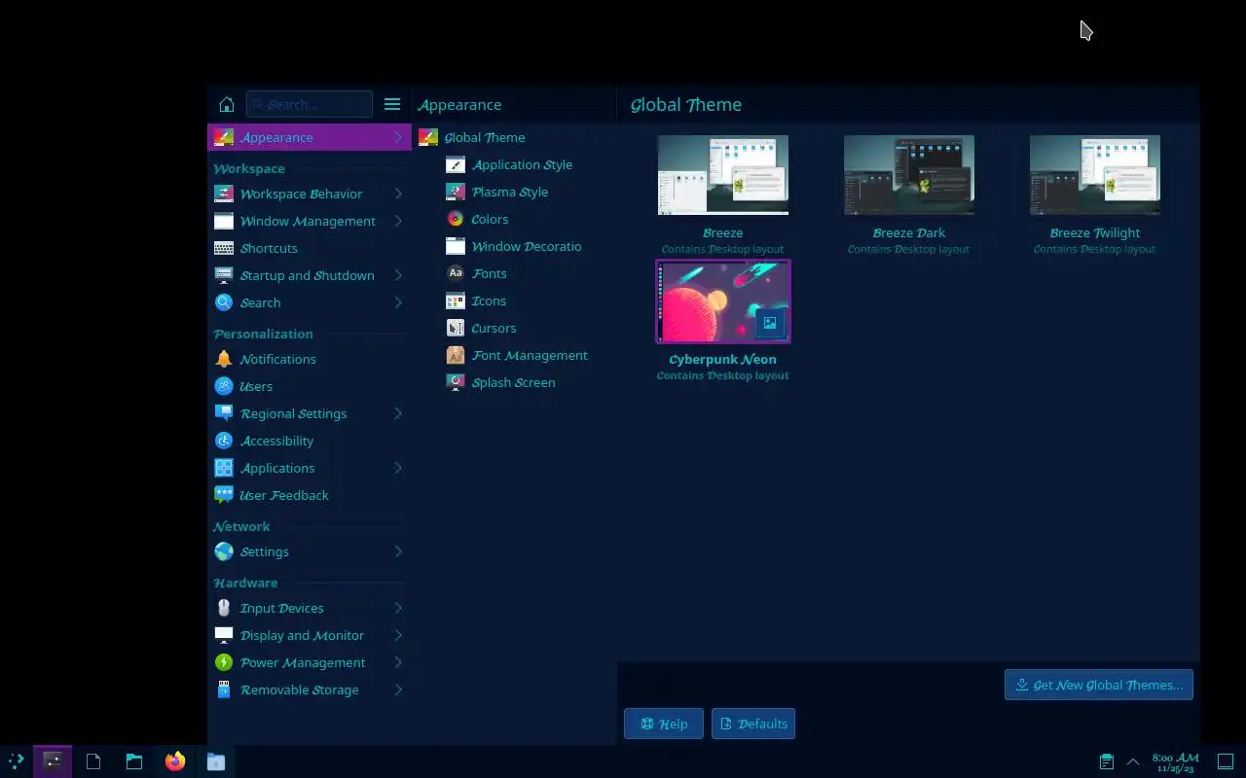Click the Splash Screen icon
The width and height of the screenshot is (1246, 778).
click(x=456, y=382)
